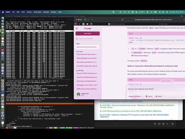Viewport: 185px width, 139px height.
Task: Click the Reader icon in address bar
Action: 123,20
